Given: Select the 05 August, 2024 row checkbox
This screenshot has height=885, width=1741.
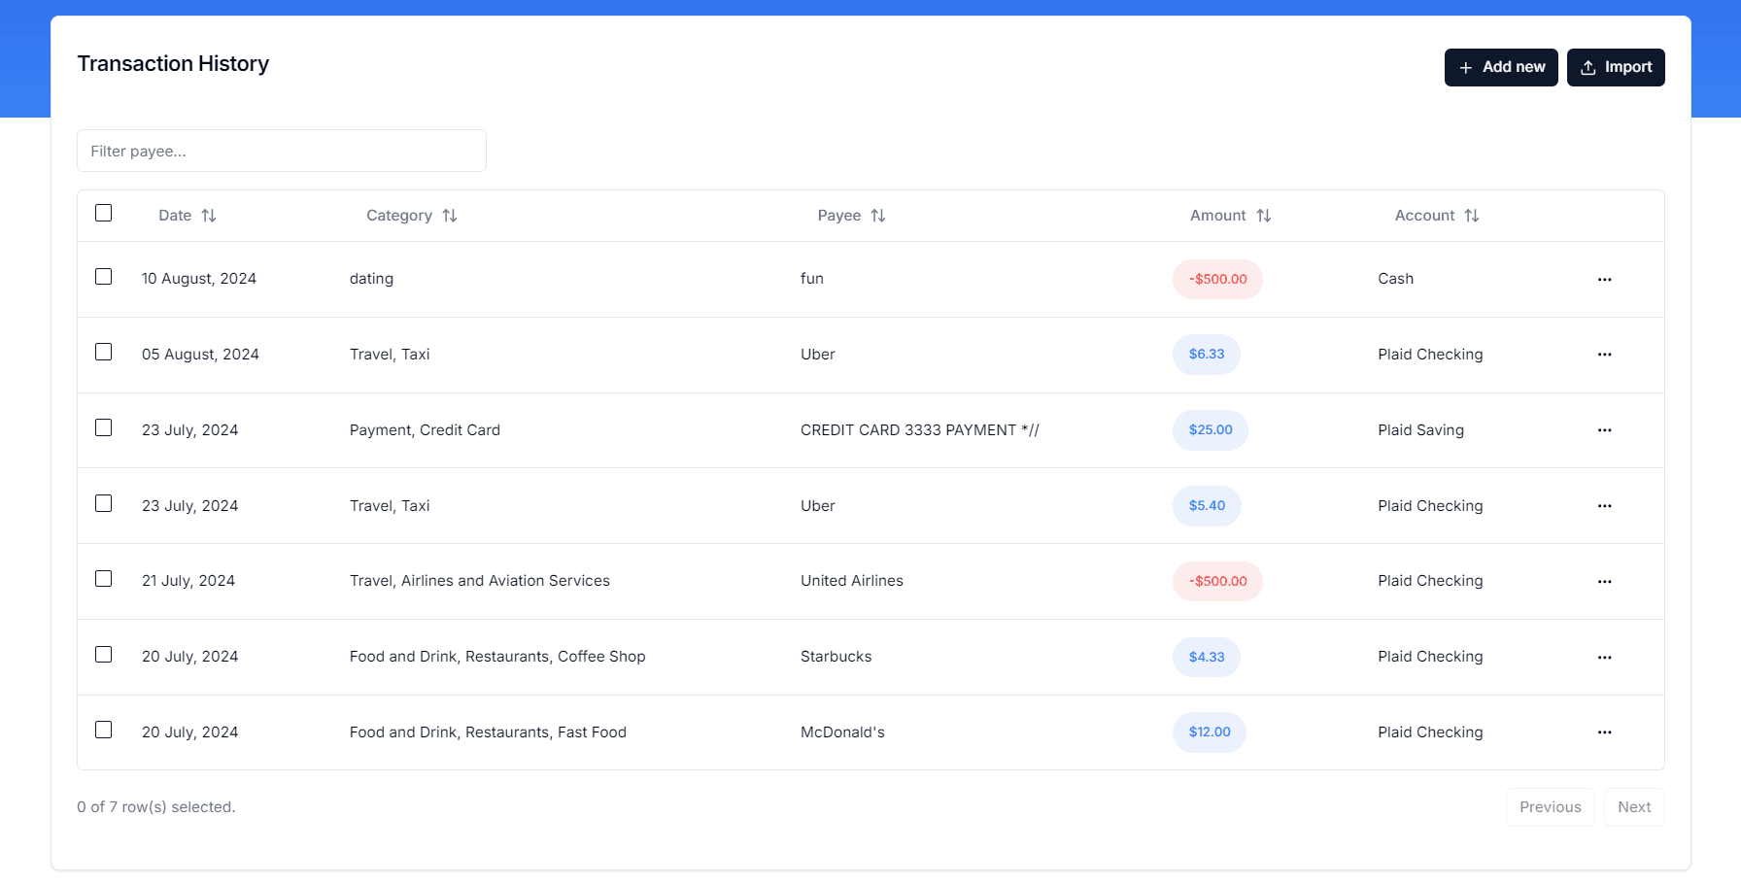Looking at the screenshot, I should pyautogui.click(x=104, y=352).
